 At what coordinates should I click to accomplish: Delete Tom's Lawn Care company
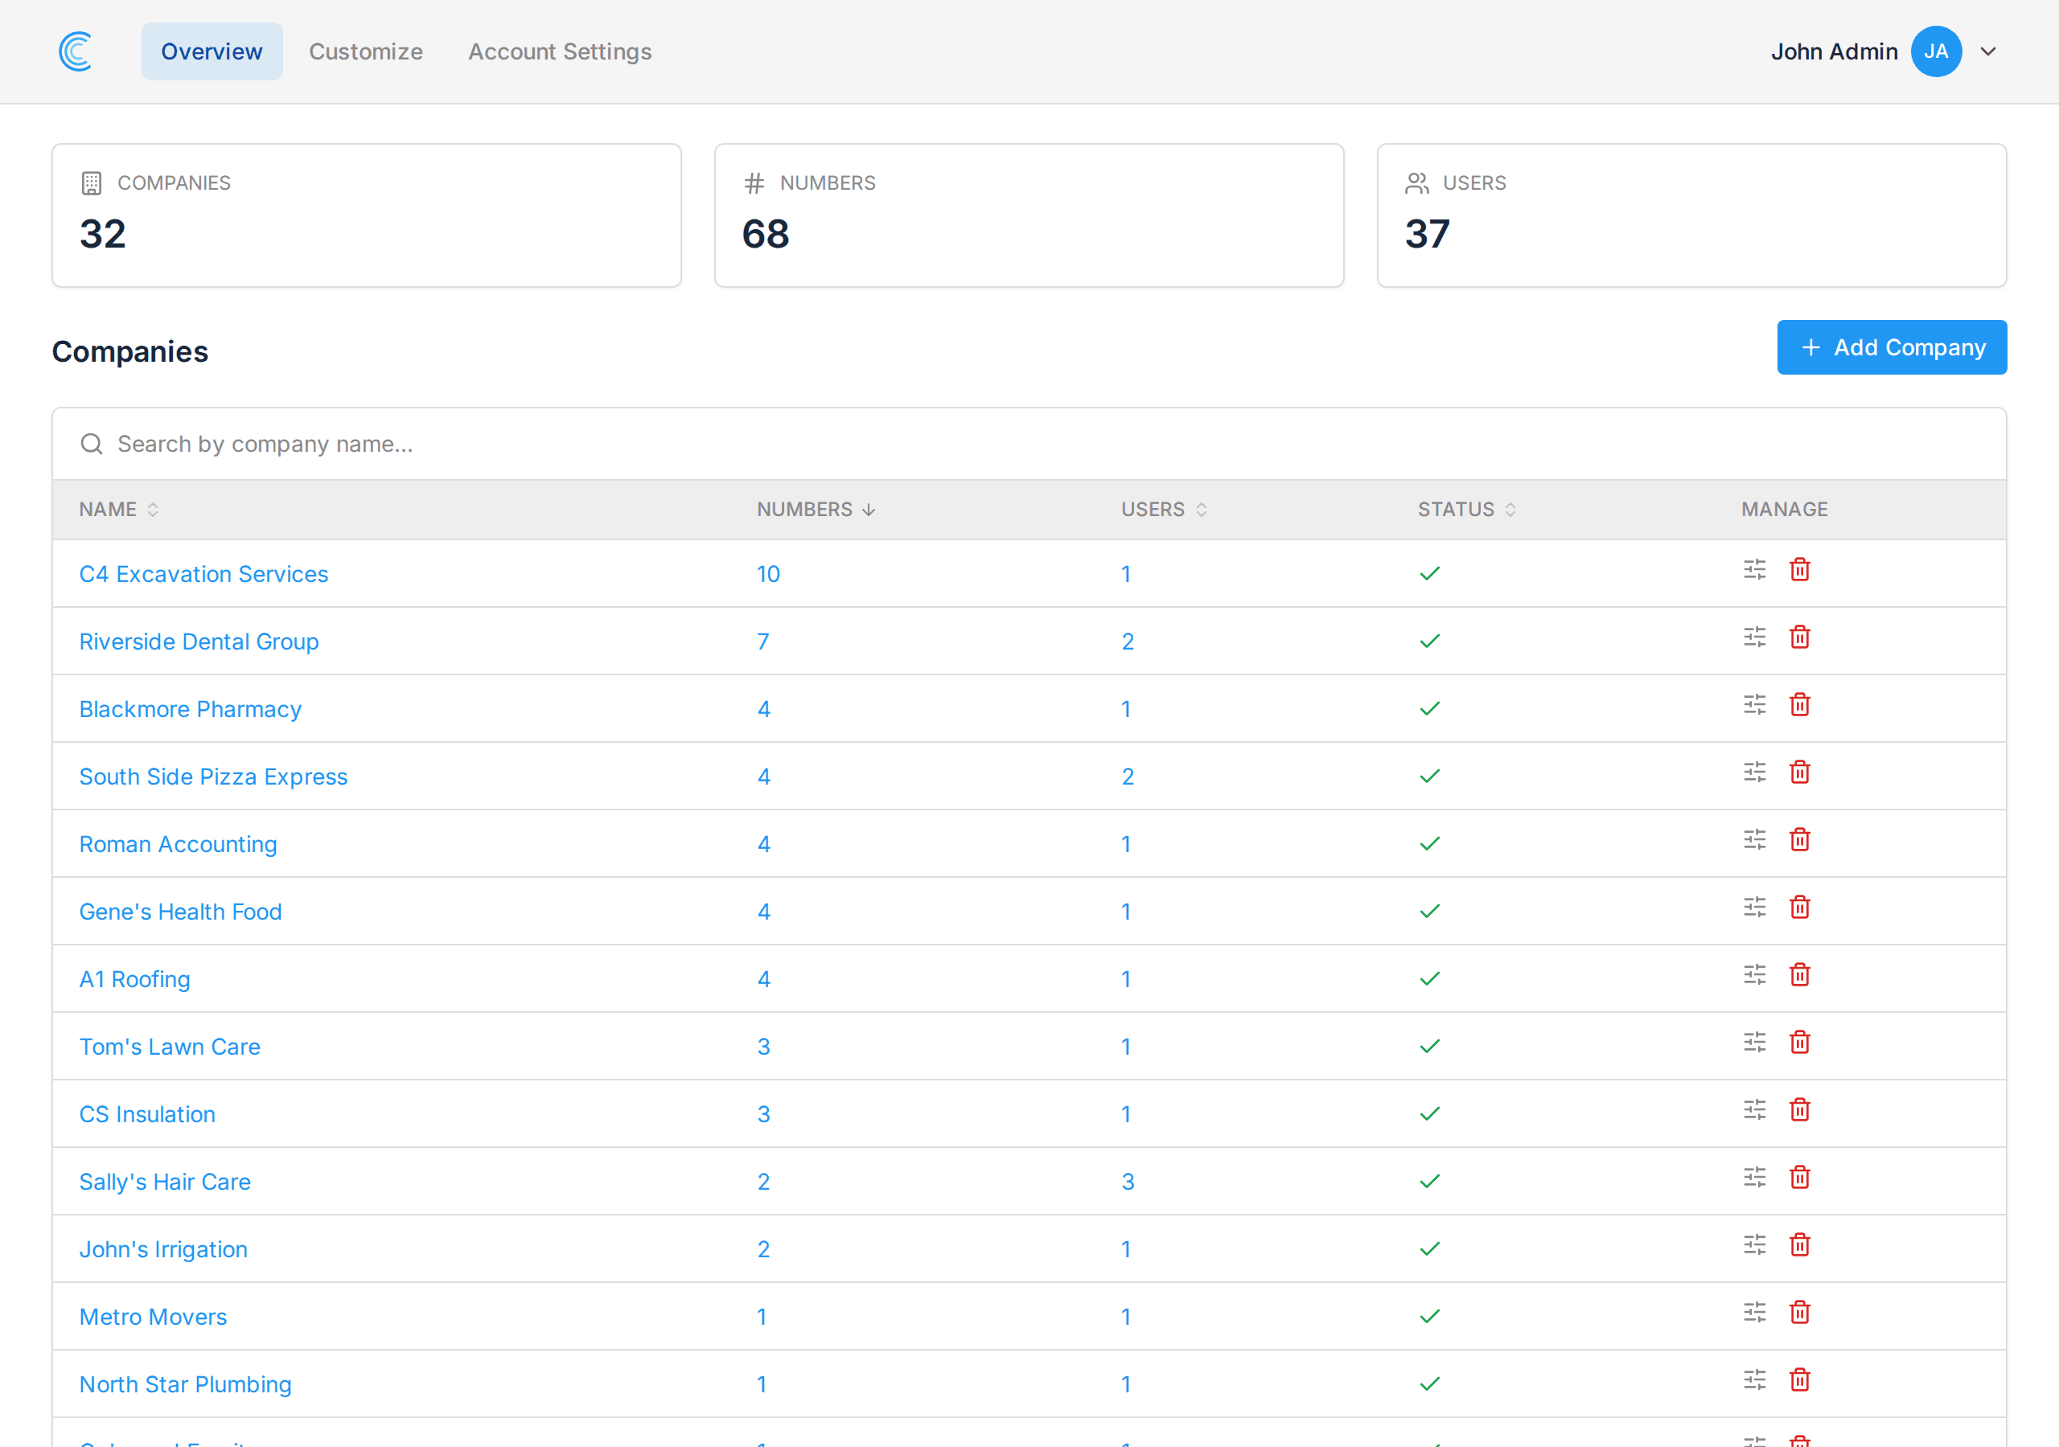(1799, 1043)
